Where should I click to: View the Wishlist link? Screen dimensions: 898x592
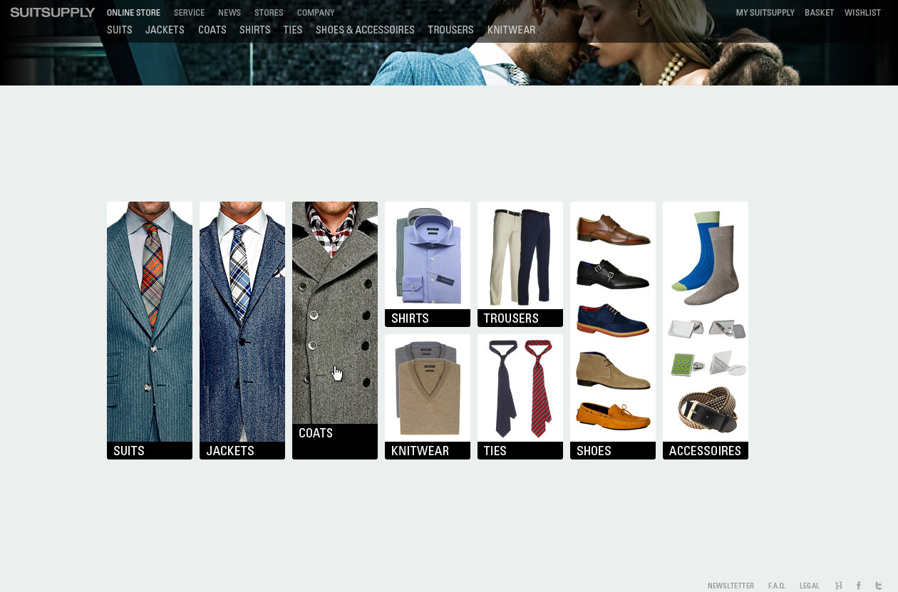click(x=862, y=13)
